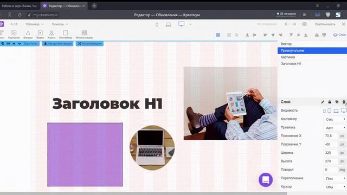
Task: Align selected layer to bottom edge
Action: pyautogui.click(x=306, y=35)
